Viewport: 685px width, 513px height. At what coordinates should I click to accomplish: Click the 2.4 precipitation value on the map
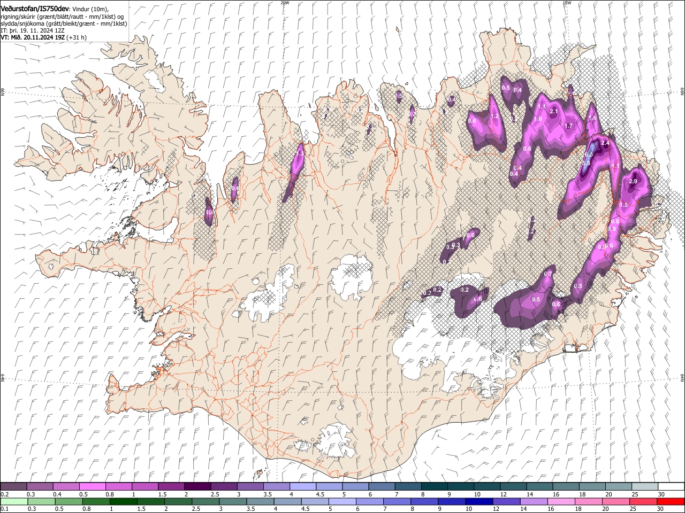pyautogui.click(x=605, y=143)
